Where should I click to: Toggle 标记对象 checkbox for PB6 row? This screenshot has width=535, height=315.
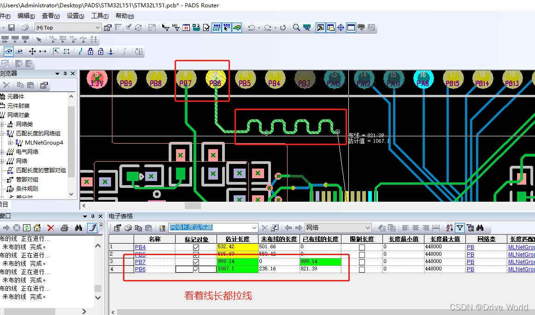[196, 269]
